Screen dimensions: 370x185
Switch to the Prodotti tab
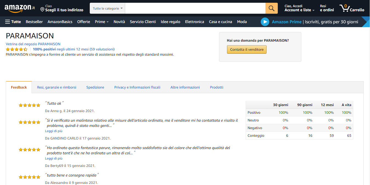pos(217,87)
